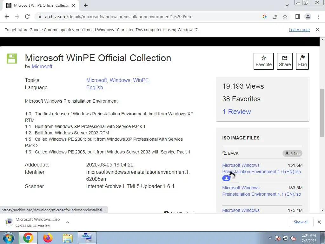Open Windows Explorer from taskbar
Image resolution: width=325 pixels, height=244 pixels.
[x=68, y=238]
